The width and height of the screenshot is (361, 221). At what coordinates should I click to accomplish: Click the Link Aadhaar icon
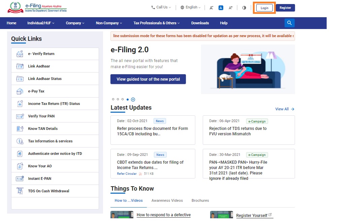coord(20,66)
